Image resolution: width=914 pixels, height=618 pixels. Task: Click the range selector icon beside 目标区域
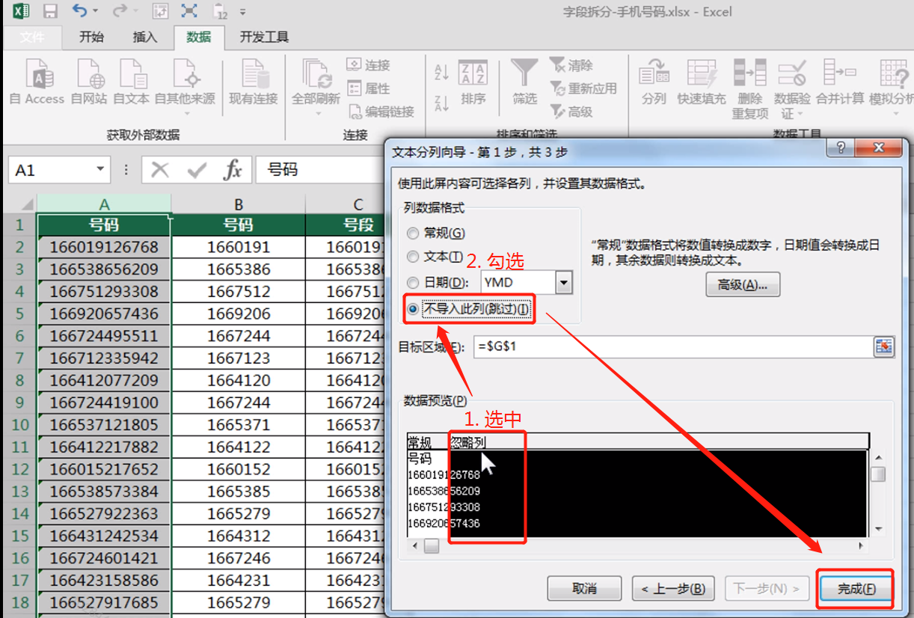click(x=883, y=347)
